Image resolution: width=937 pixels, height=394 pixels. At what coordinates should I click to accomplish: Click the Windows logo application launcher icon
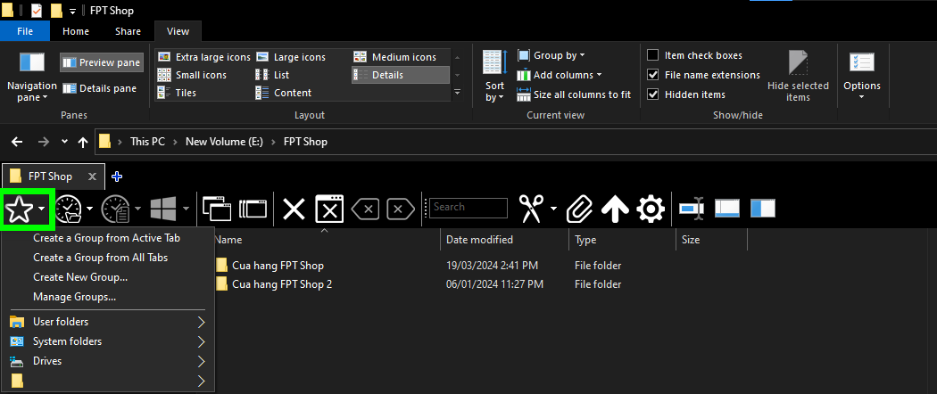coord(163,209)
